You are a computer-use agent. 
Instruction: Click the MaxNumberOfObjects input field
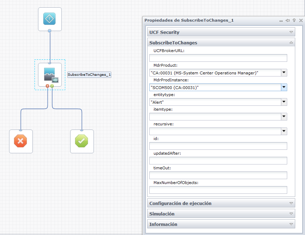(218, 190)
